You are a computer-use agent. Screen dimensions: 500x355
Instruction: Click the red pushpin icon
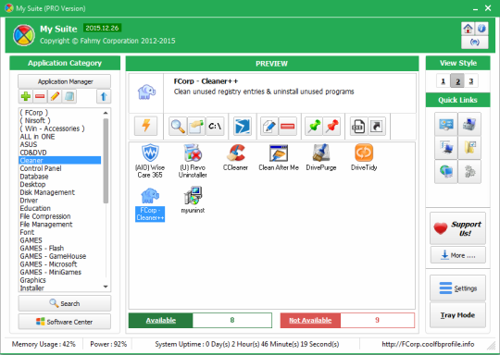pyautogui.click(x=332, y=127)
